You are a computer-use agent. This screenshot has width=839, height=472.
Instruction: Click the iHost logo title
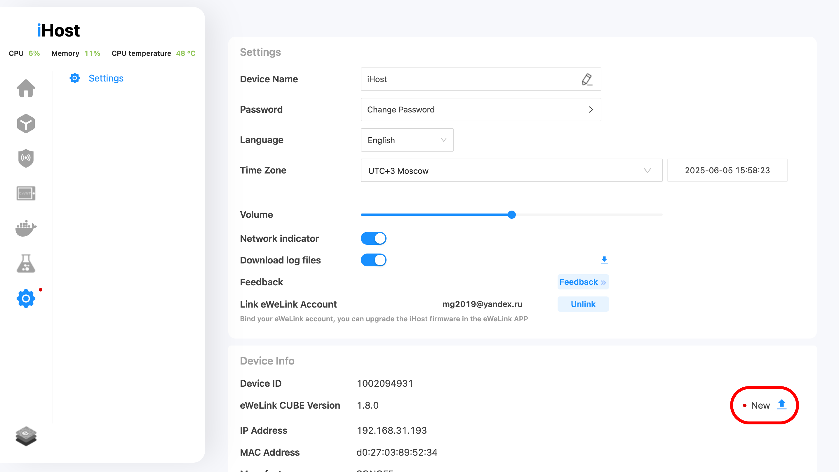(x=58, y=30)
